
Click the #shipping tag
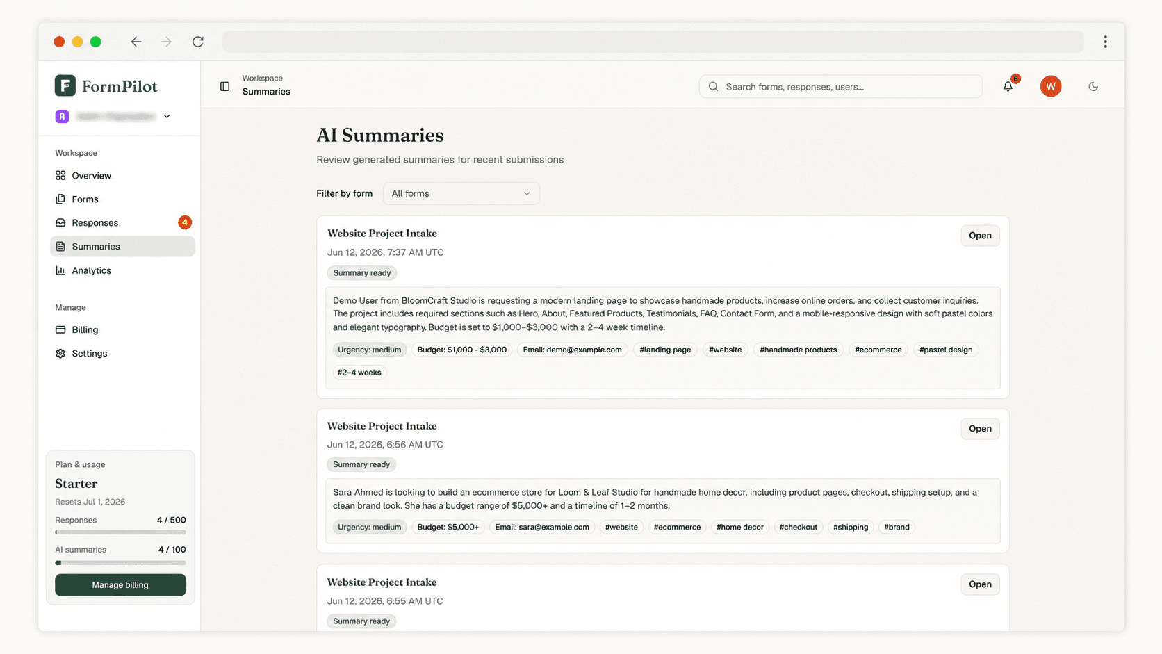pyautogui.click(x=851, y=527)
